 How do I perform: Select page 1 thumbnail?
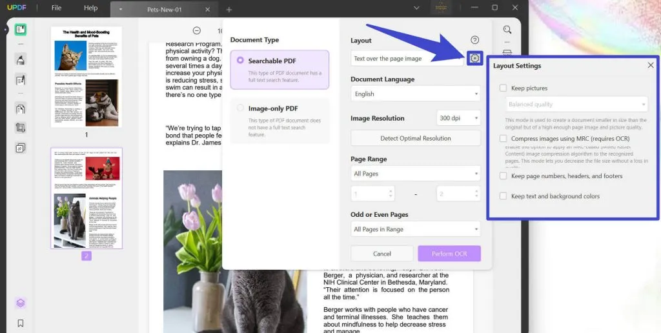click(86, 77)
